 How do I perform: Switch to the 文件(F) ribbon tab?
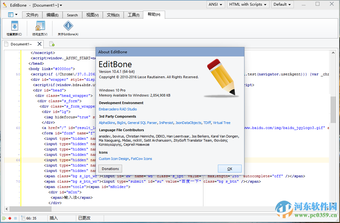[x=32, y=15]
